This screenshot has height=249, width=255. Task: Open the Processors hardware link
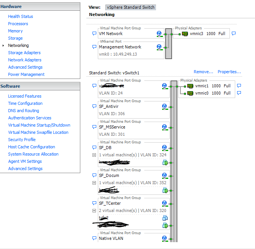click(x=18, y=24)
